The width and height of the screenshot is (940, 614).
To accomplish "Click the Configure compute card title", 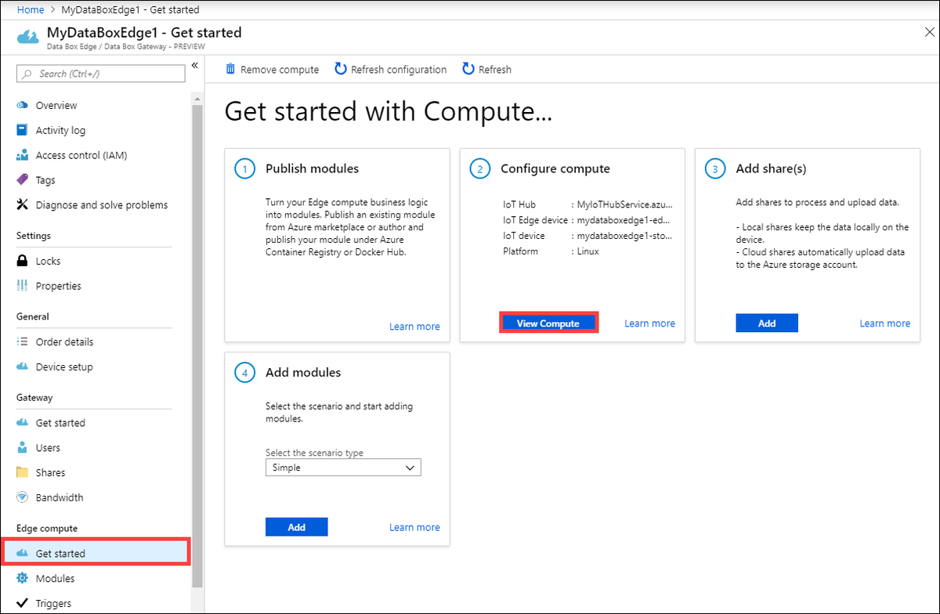I will click(555, 168).
